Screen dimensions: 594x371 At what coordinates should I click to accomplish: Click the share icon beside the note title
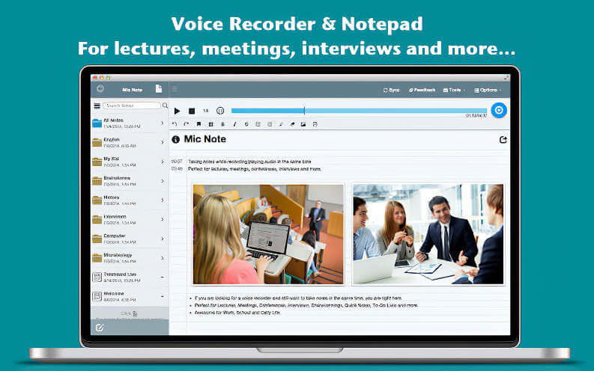(503, 140)
